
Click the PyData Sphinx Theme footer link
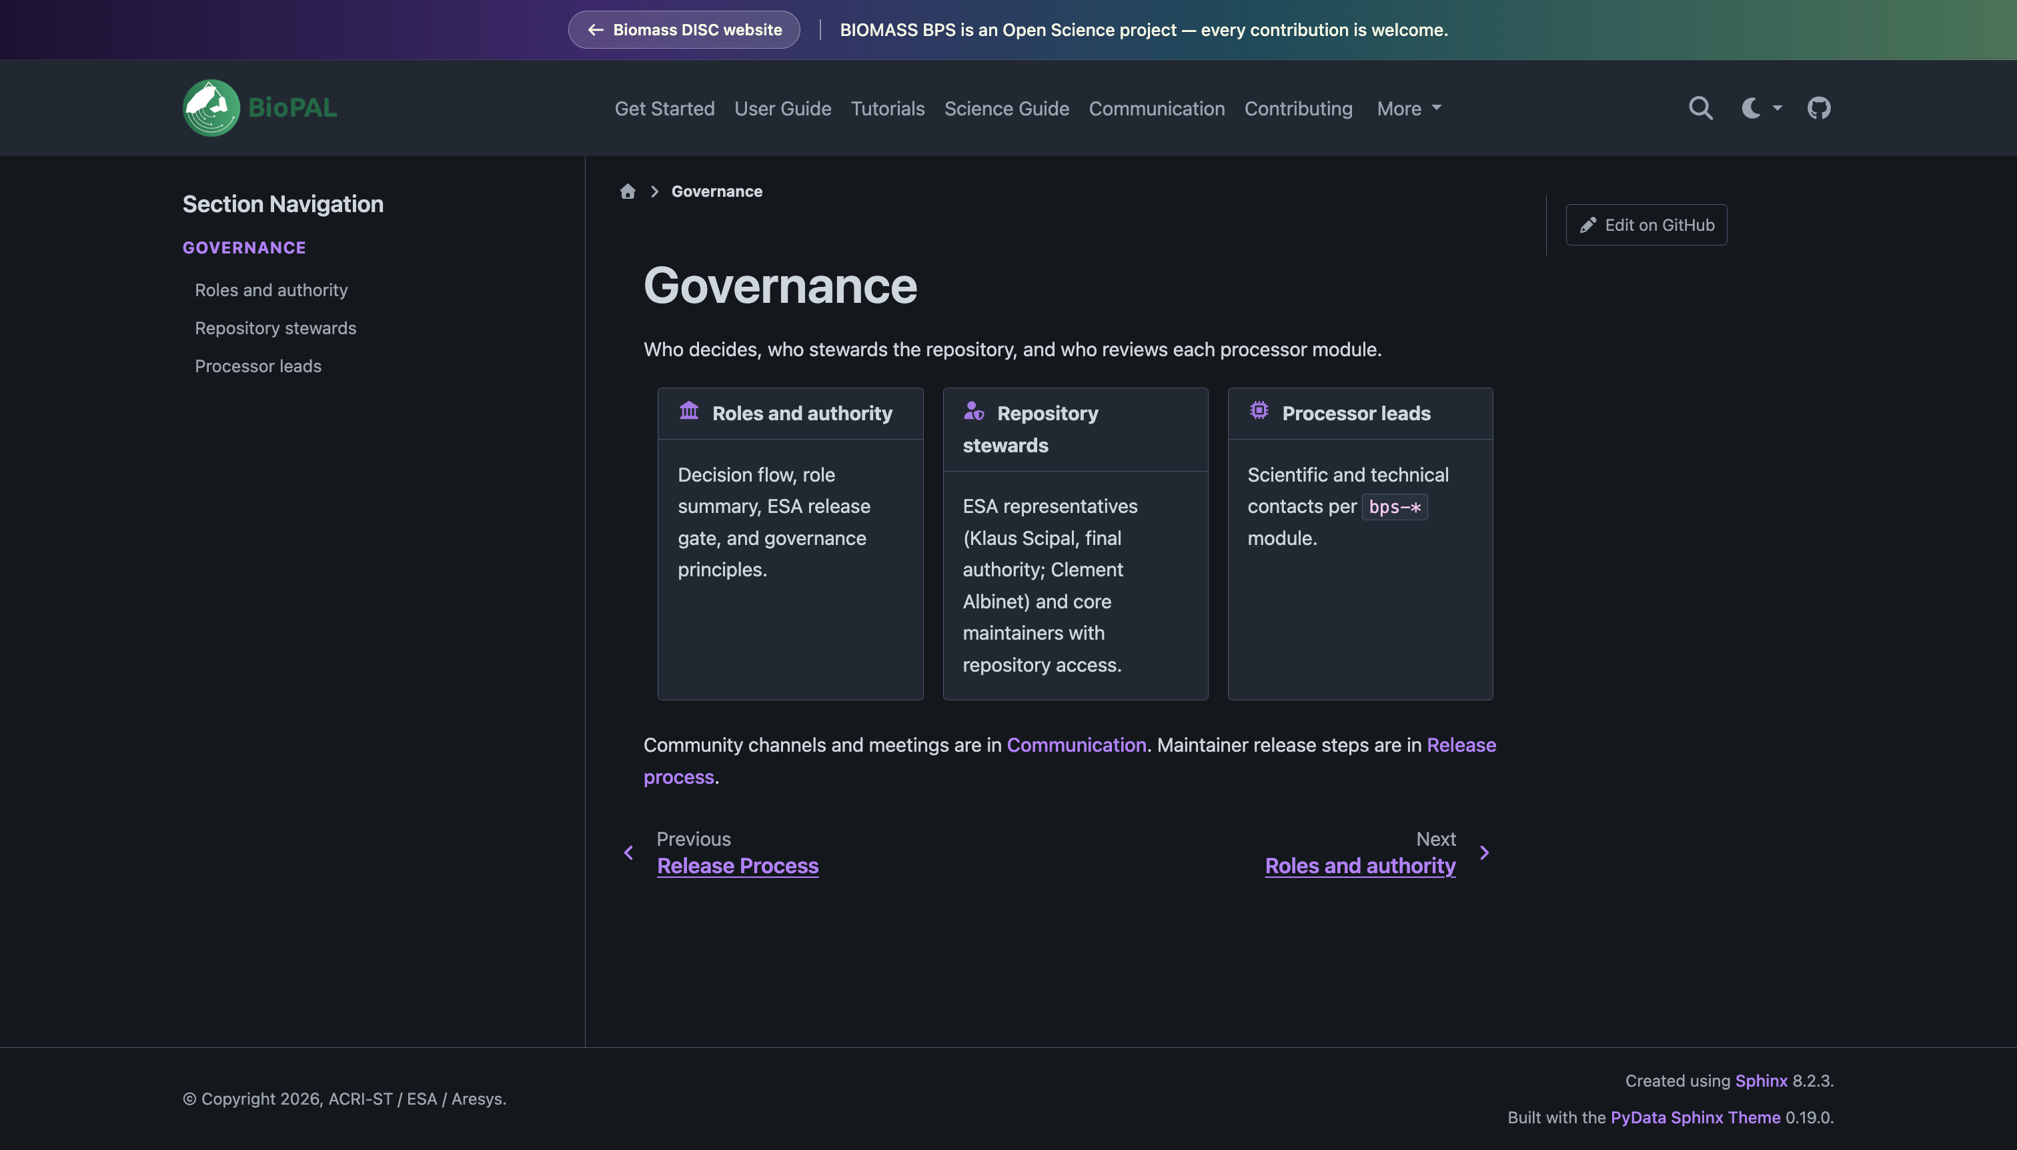point(1695,1117)
